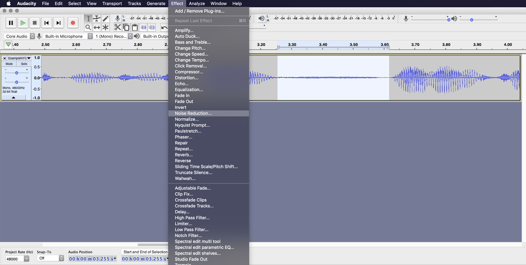Viewport: 526px width, 265px height.
Task: Click the playback meter speaker icon
Action: pos(261,18)
